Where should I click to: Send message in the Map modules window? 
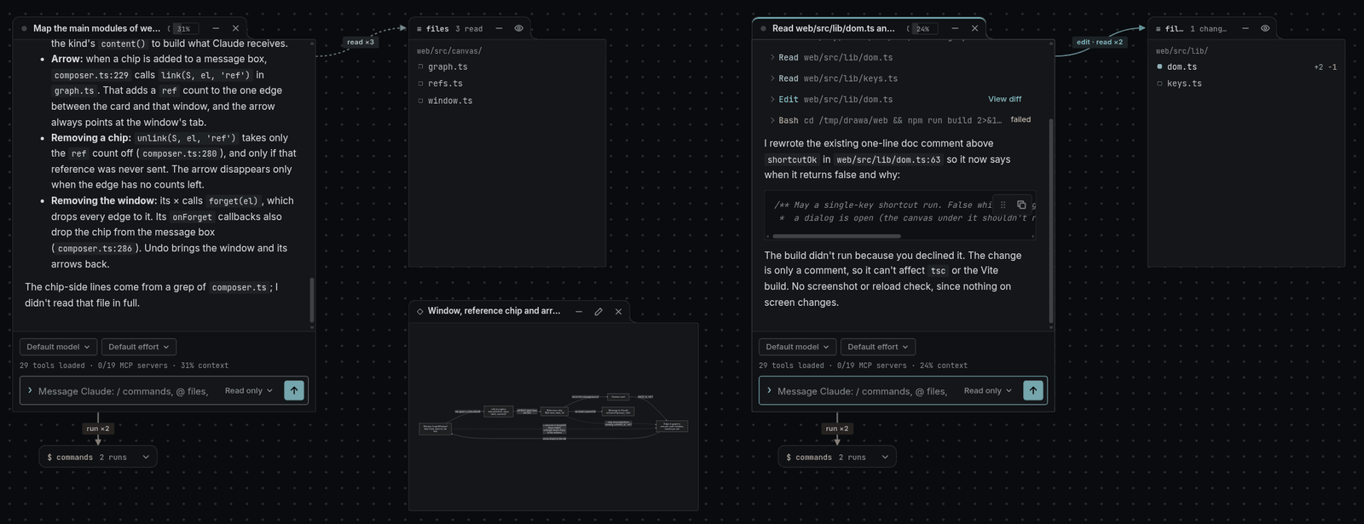pyautogui.click(x=294, y=390)
